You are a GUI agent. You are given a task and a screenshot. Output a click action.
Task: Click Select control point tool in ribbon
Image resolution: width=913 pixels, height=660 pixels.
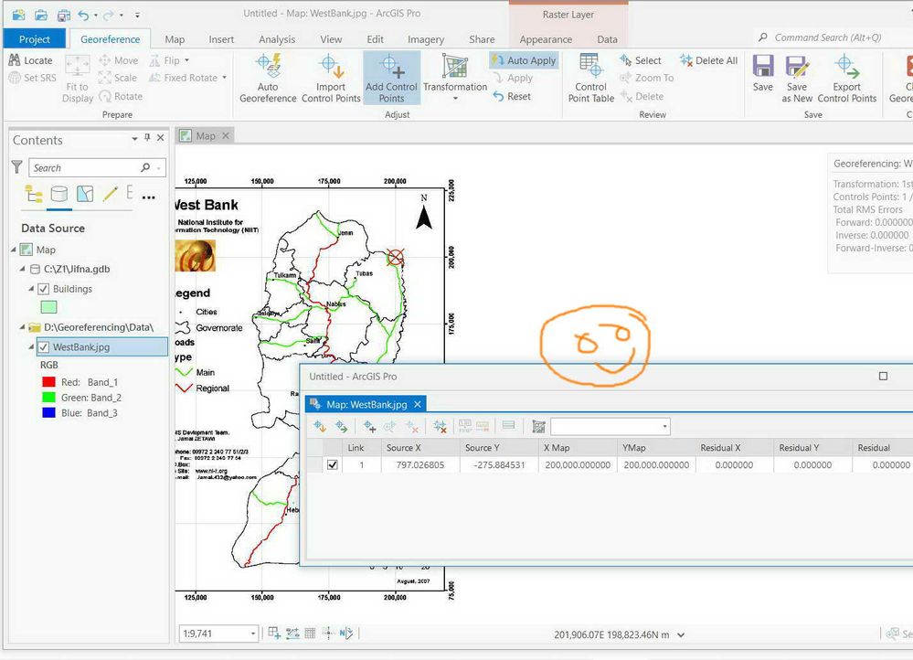(641, 60)
